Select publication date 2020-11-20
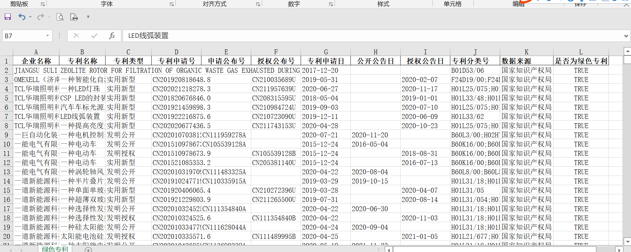Image resolution: width=631 pixels, height=252 pixels. (x=376, y=135)
